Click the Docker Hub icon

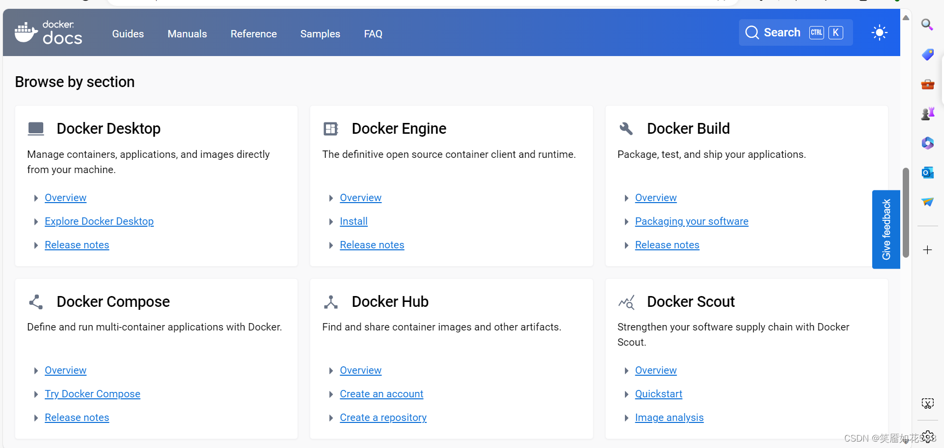click(x=331, y=301)
